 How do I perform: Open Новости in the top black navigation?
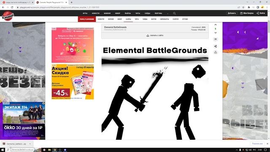pos(95,13)
